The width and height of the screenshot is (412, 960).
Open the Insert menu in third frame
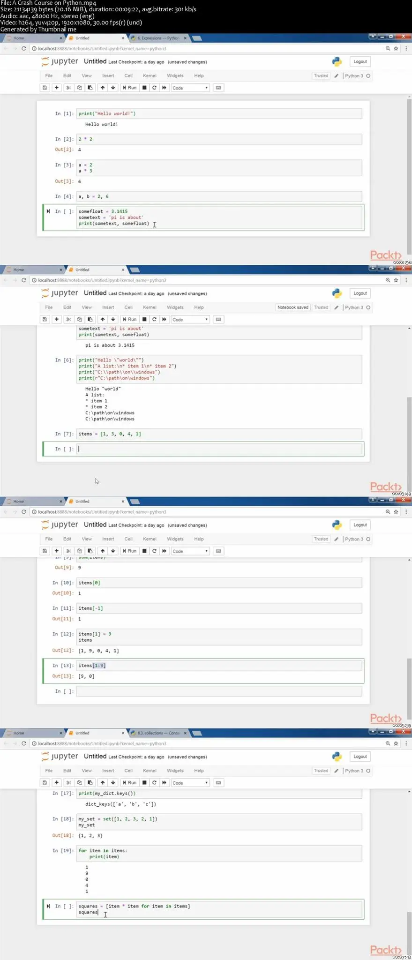tap(108, 539)
